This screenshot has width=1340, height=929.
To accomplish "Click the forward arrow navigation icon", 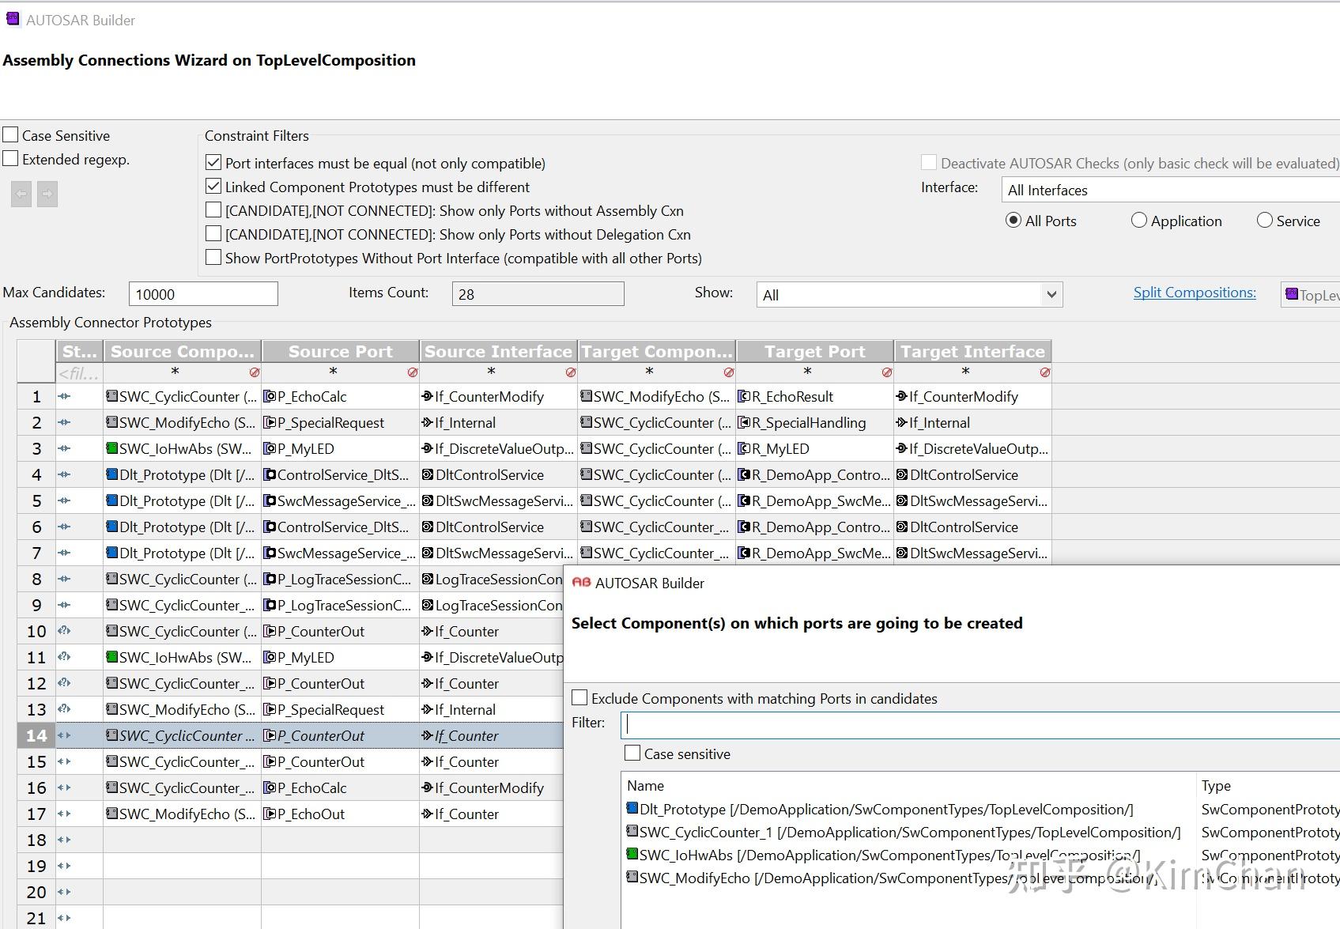I will pos(47,194).
